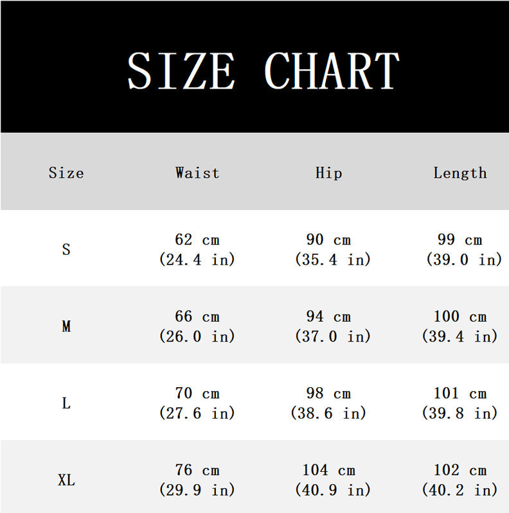
Task: Select the 62 cm waist cell
Action: point(197,249)
